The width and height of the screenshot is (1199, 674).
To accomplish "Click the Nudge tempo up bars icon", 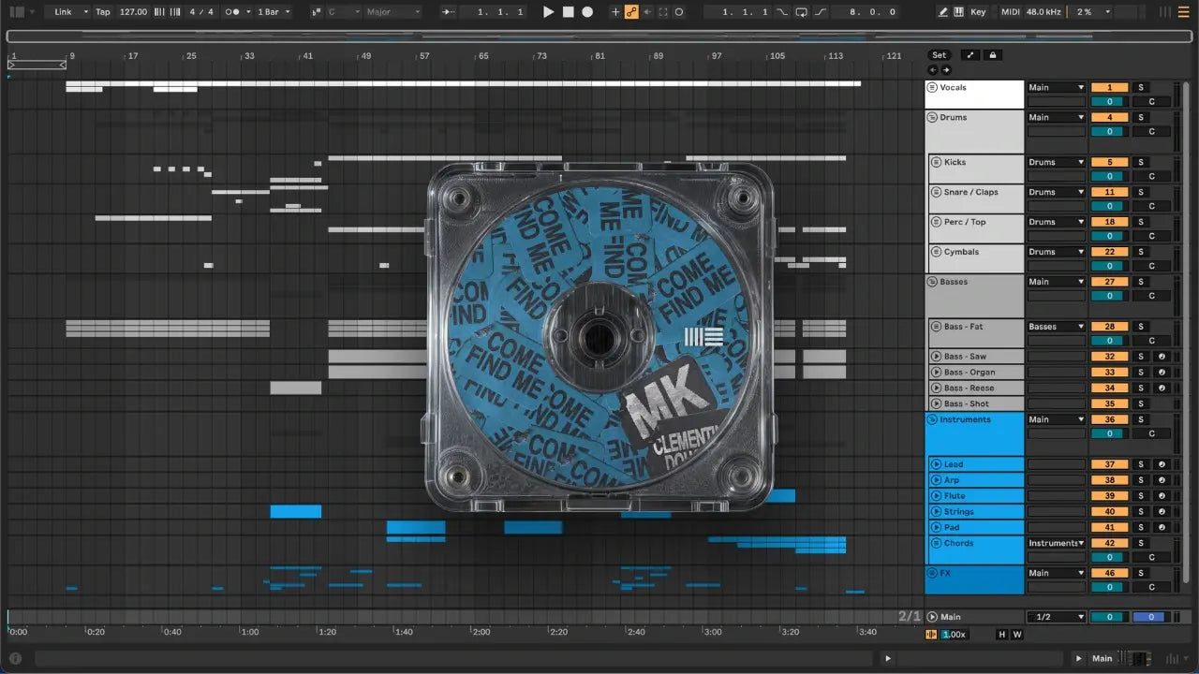I will click(174, 12).
